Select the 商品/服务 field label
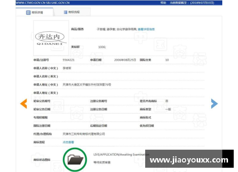This screenshot has height=172, width=238. [77, 29]
